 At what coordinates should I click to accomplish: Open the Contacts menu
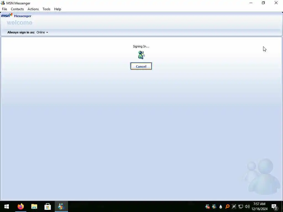tap(17, 9)
